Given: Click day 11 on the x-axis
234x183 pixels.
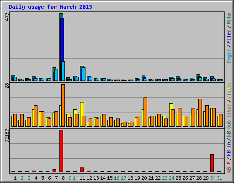Looking at the screenshot, I should (82, 178).
